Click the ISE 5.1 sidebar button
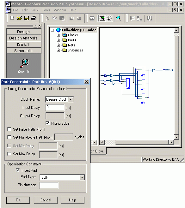The height and width of the screenshot is (208, 185). coord(24,44)
